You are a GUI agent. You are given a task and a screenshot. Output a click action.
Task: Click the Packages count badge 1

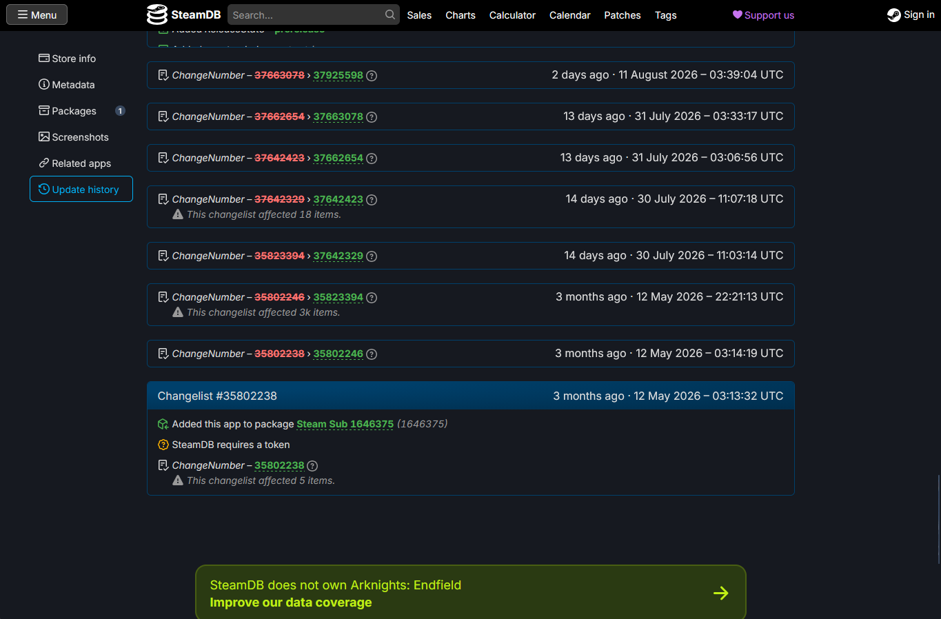tap(120, 111)
